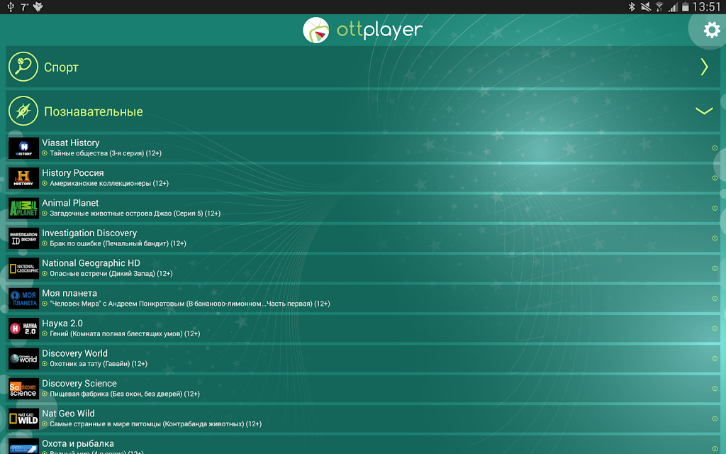Screen dimensions: 726x454
Task: Open program 'Тайные общества (3-я серия)'
Action: (106, 153)
